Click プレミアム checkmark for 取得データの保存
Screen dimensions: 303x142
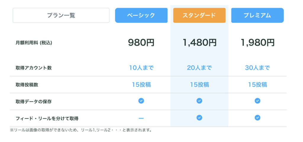coord(257,101)
